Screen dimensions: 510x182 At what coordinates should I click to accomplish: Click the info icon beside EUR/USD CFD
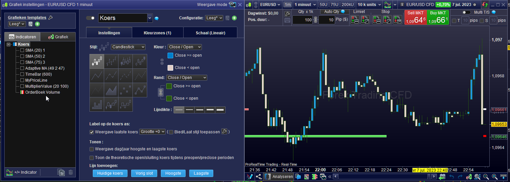[x=402, y=5]
